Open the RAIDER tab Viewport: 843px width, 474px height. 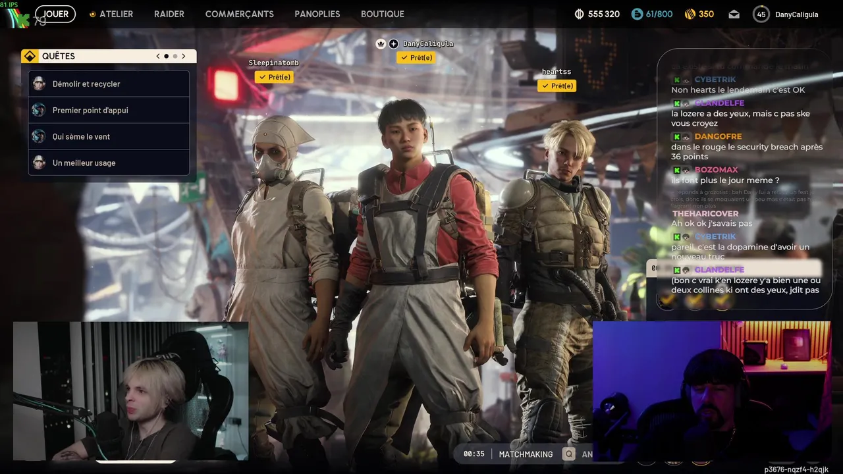[169, 14]
